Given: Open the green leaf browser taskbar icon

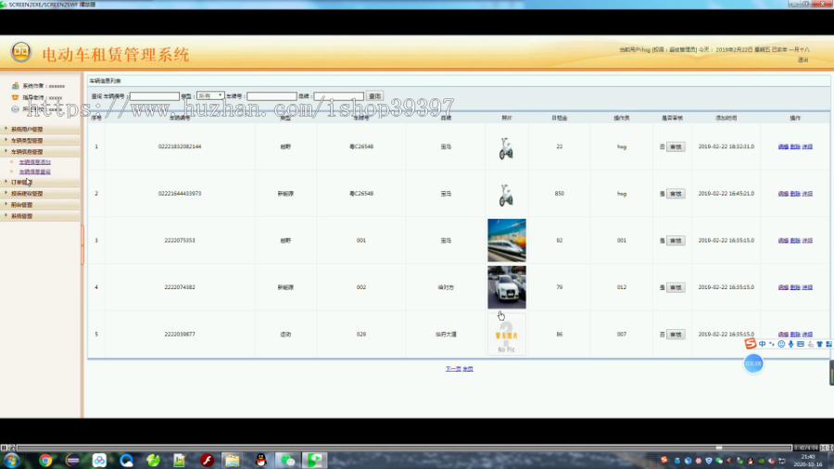Looking at the screenshot, I should coord(153,461).
